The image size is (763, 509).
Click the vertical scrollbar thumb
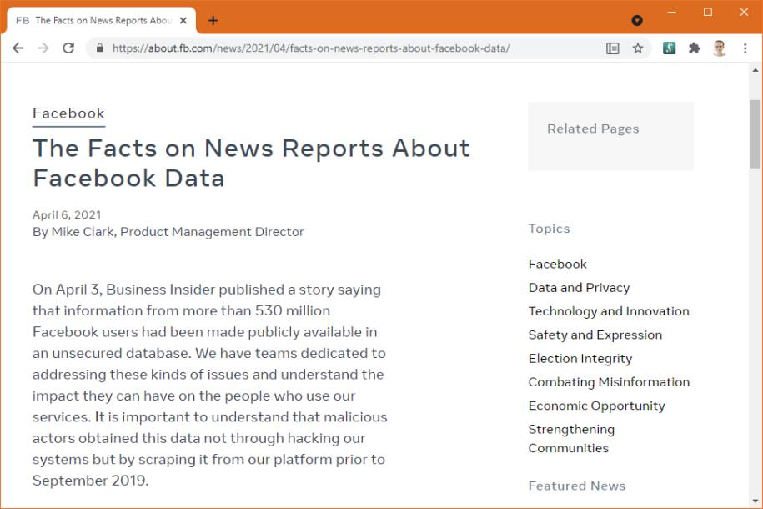(x=755, y=134)
